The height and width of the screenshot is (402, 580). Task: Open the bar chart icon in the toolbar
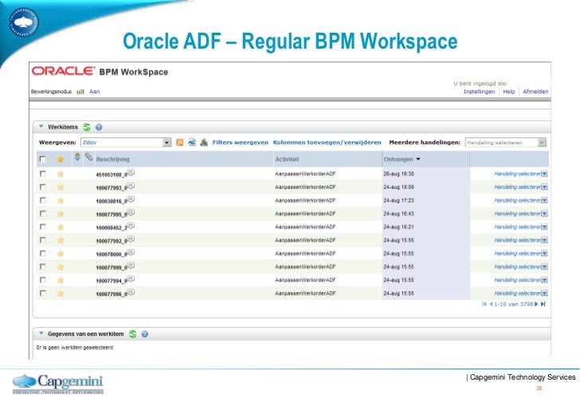point(204,142)
